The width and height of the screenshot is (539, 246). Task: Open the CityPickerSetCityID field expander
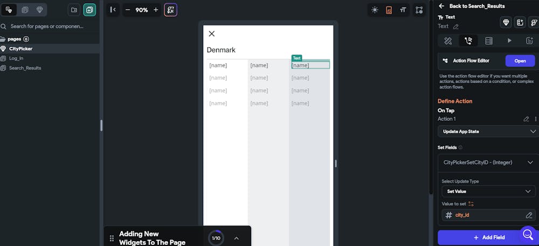click(488, 162)
